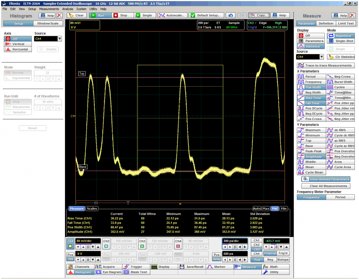This screenshot has width=359, height=279.
Task: Open the Mask Test panel
Action: tap(135, 272)
